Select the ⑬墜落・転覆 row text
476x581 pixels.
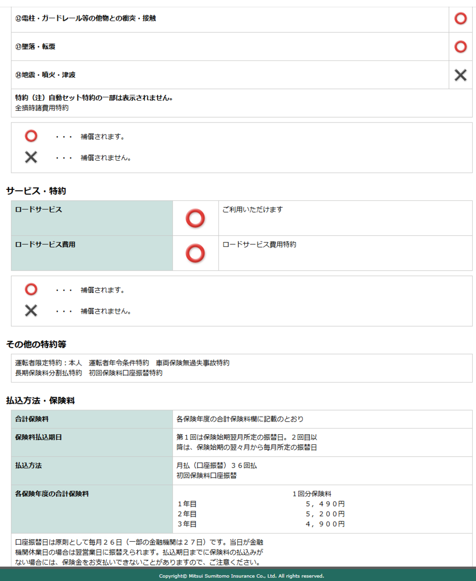click(35, 46)
